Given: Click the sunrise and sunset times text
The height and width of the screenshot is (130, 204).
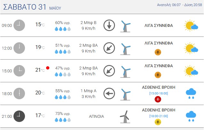Looking at the screenshot, I should coord(179,5).
